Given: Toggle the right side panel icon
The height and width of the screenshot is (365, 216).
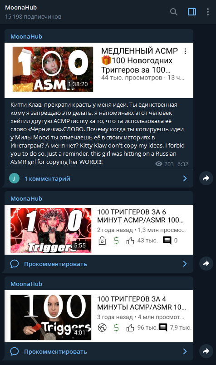Looking at the screenshot, I should [x=192, y=12].
